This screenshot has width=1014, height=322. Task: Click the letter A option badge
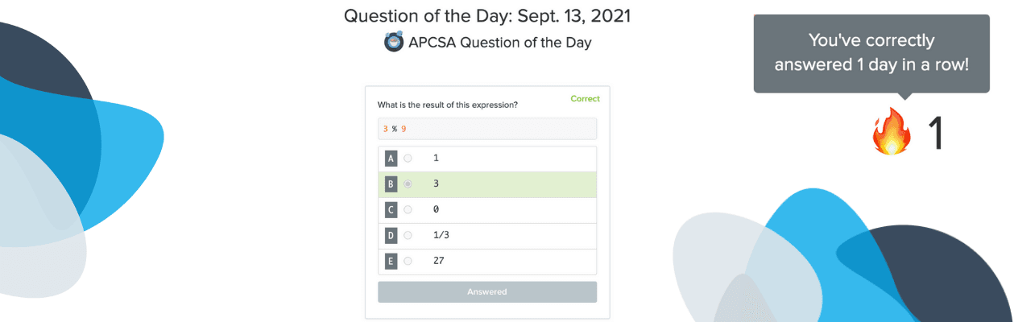tap(391, 159)
